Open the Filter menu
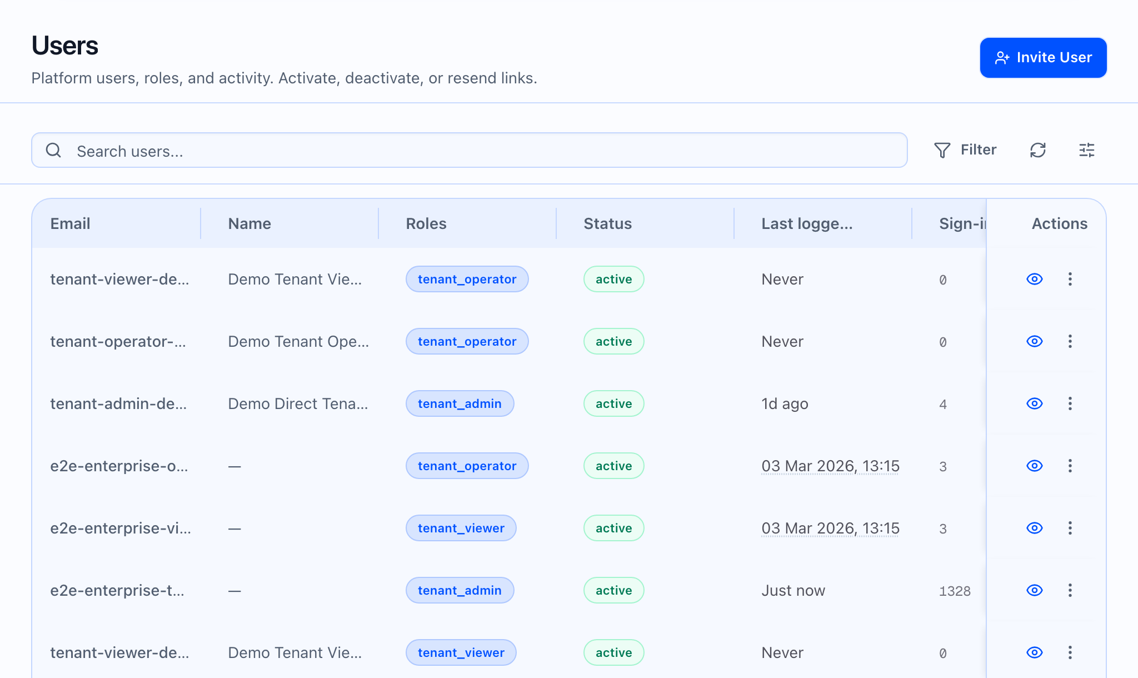 click(x=965, y=150)
